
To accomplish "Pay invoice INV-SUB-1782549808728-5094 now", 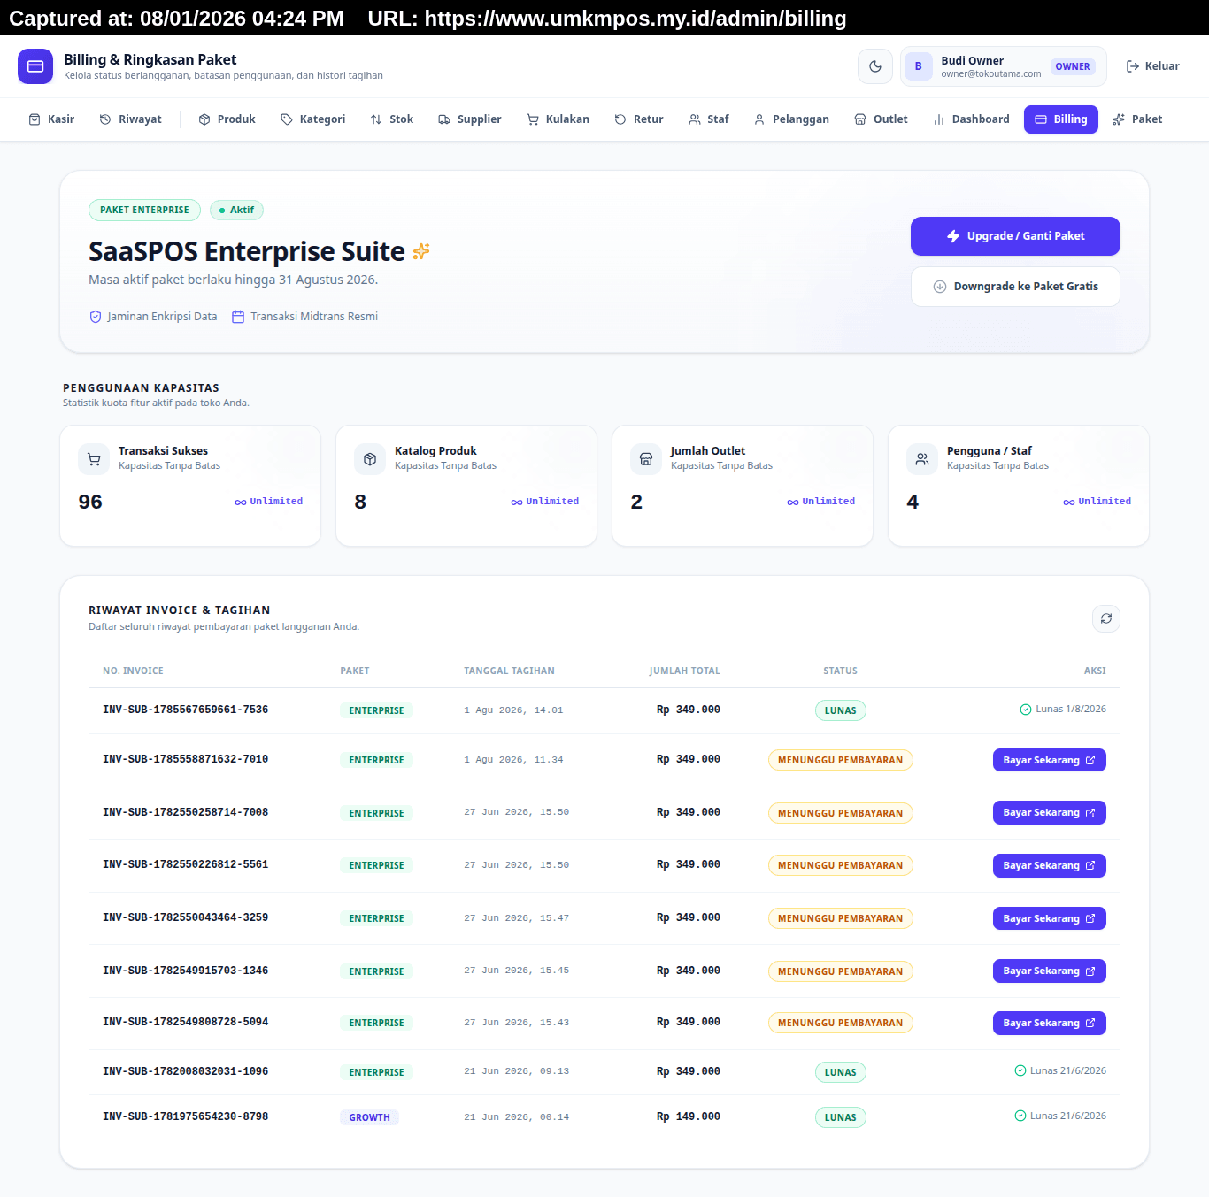I will click(1050, 1023).
